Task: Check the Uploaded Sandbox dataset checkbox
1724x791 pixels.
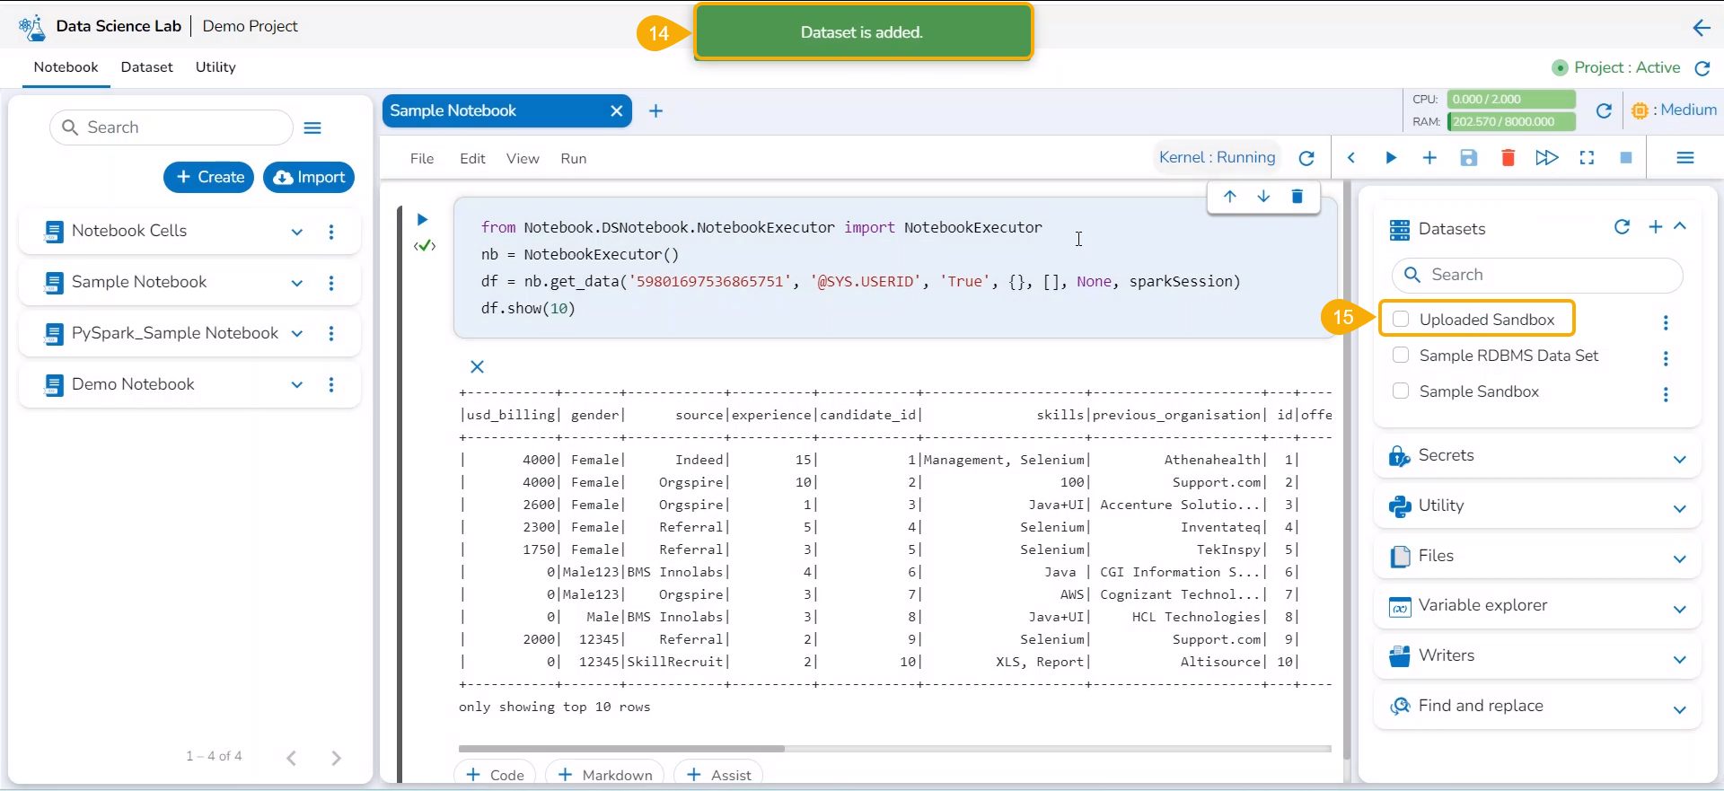Action: 1401,319
